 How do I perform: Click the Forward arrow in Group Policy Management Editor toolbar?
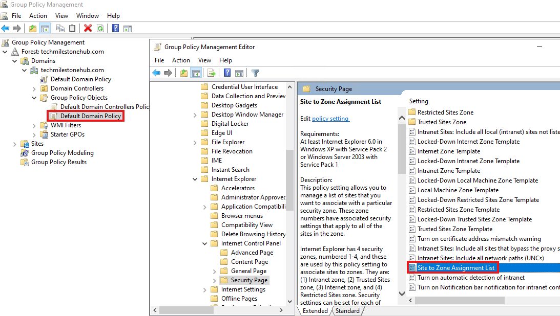point(168,73)
